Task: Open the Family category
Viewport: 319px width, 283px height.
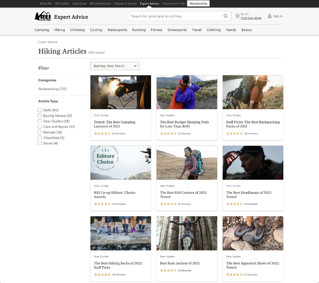Action: pyautogui.click(x=231, y=30)
